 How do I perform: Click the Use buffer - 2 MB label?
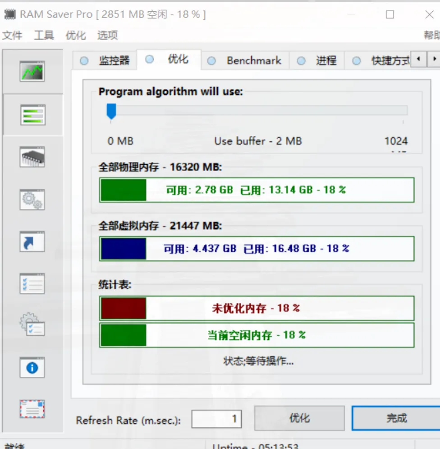click(x=258, y=141)
